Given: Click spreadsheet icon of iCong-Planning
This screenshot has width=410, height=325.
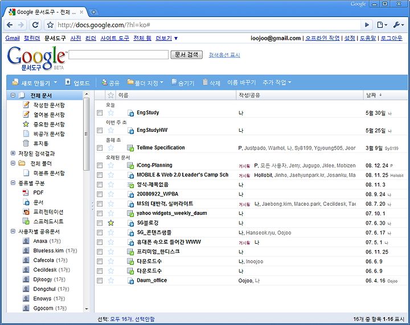Looking at the screenshot, I should pos(130,165).
